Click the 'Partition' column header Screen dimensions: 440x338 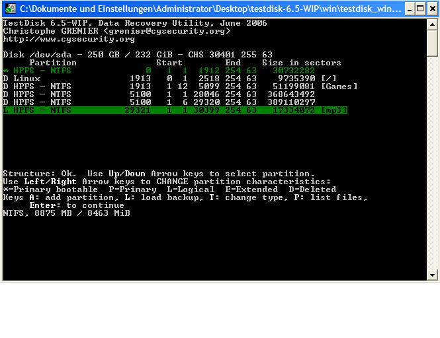click(x=53, y=63)
